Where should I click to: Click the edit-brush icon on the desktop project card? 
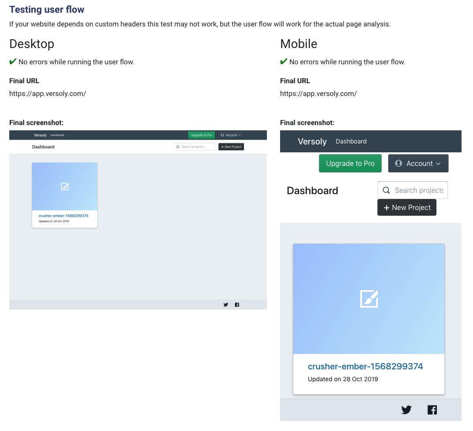pos(65,187)
